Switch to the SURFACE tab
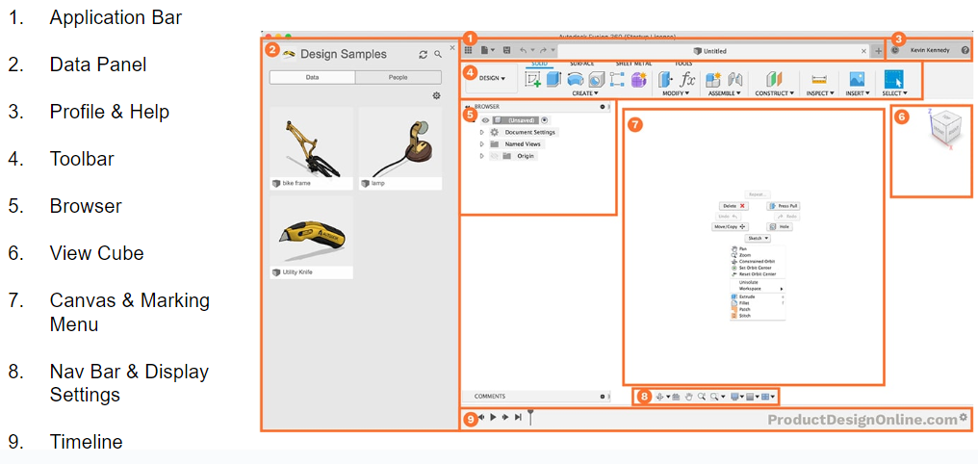The image size is (978, 464). point(582,64)
